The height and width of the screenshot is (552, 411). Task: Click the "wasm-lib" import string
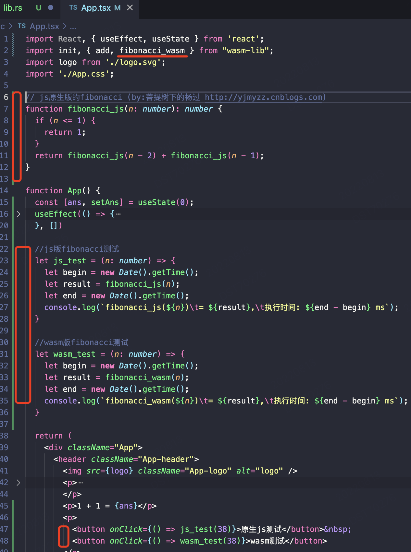pos(246,51)
